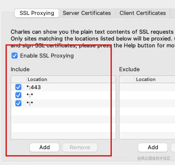Screen dimensions: 175x165
Task: Open the Server Certificates tab
Action: point(87,13)
